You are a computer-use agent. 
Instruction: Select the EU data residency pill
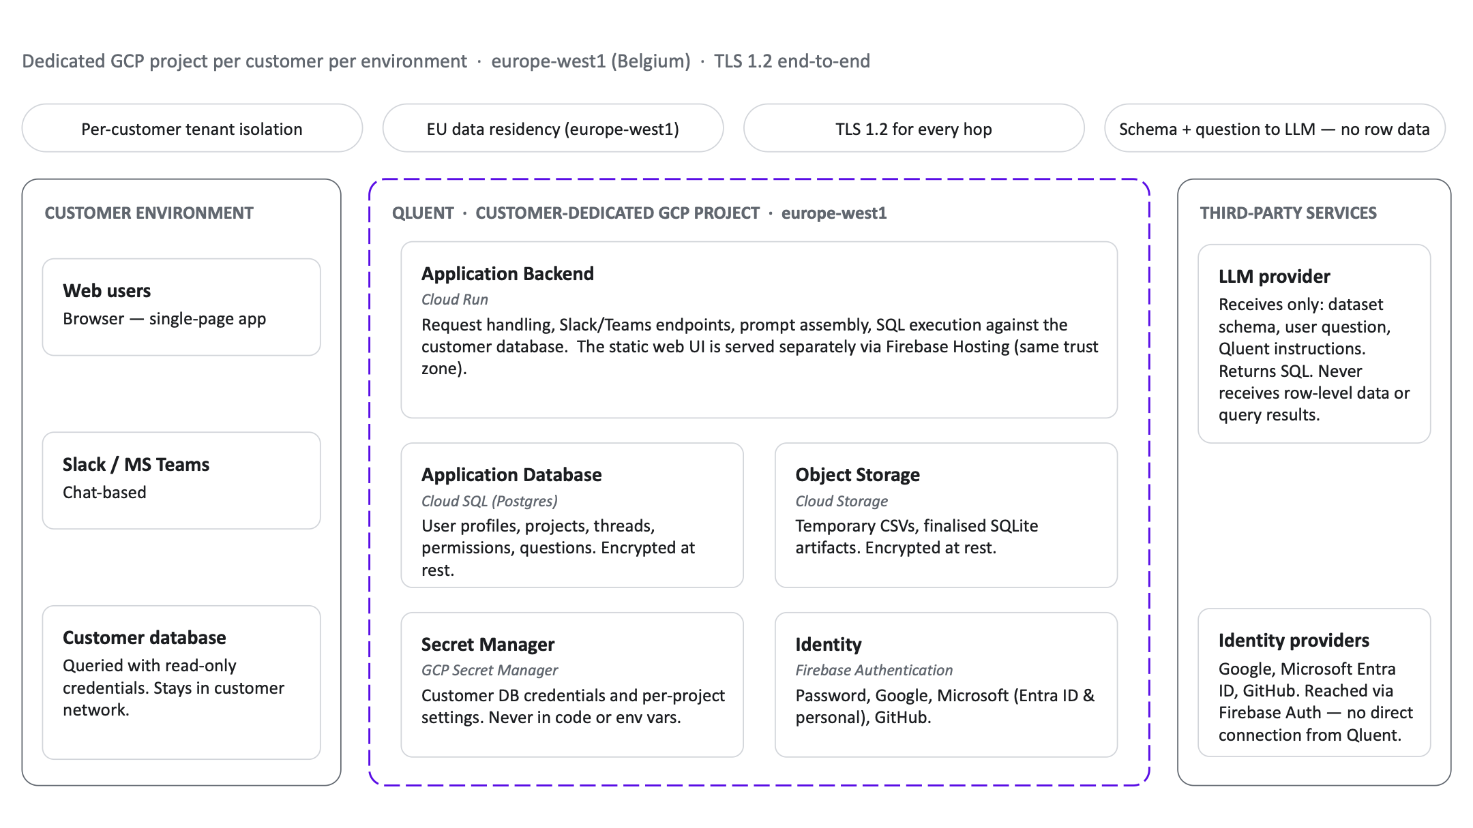552,129
